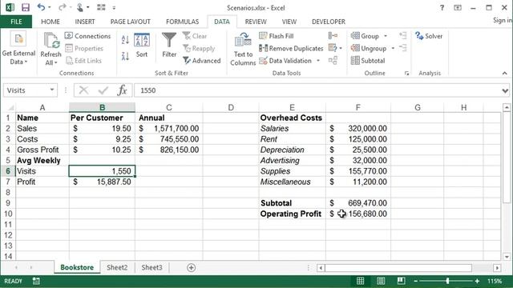Switch to Page Layout view
This screenshot has height=288, width=513.
pos(381,281)
